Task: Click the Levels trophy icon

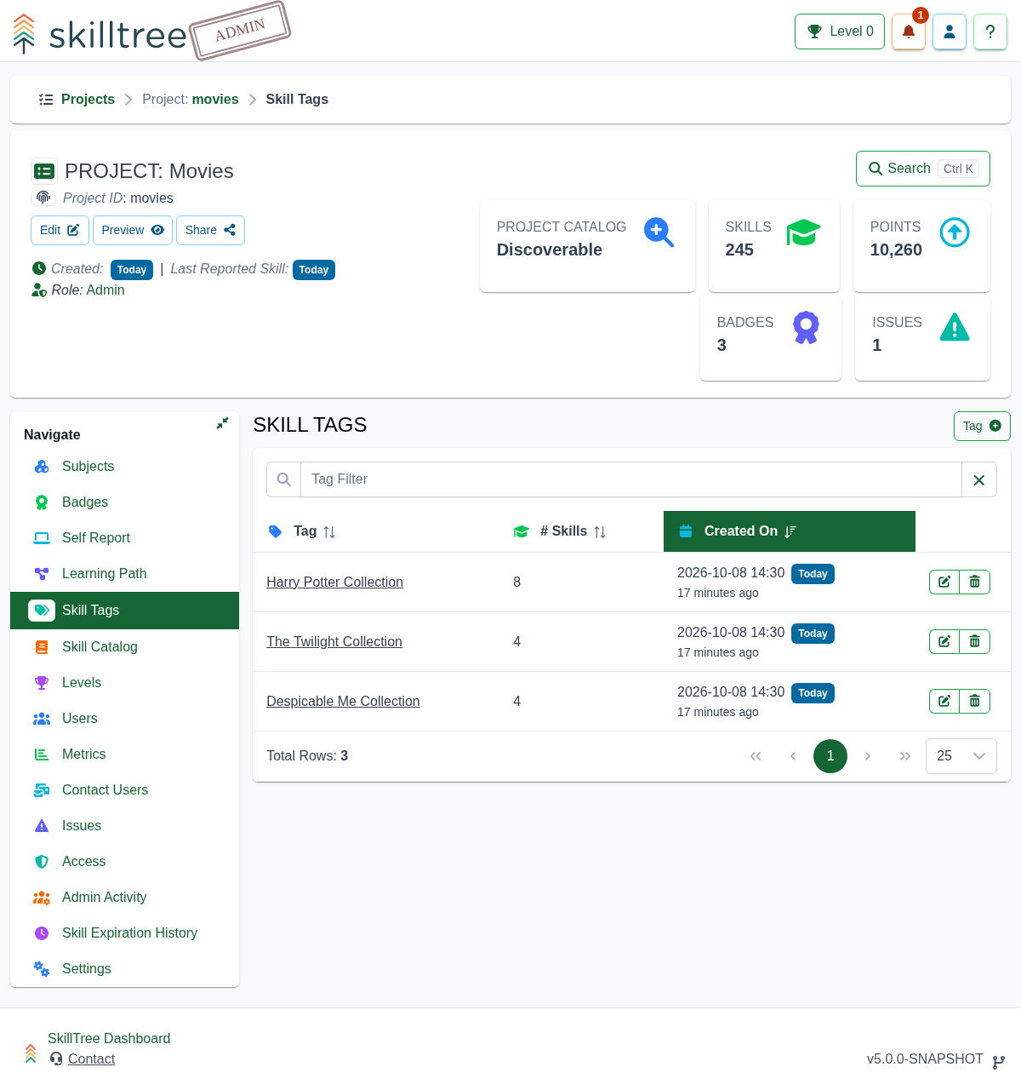Action: pyautogui.click(x=42, y=683)
